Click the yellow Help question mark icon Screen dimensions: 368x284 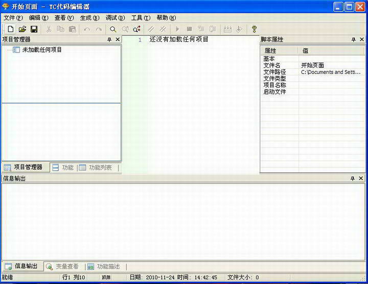[254, 30]
